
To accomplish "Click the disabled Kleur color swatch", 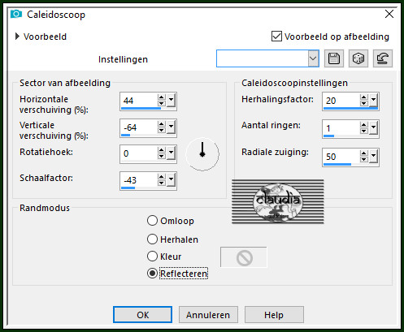I will tap(244, 257).
